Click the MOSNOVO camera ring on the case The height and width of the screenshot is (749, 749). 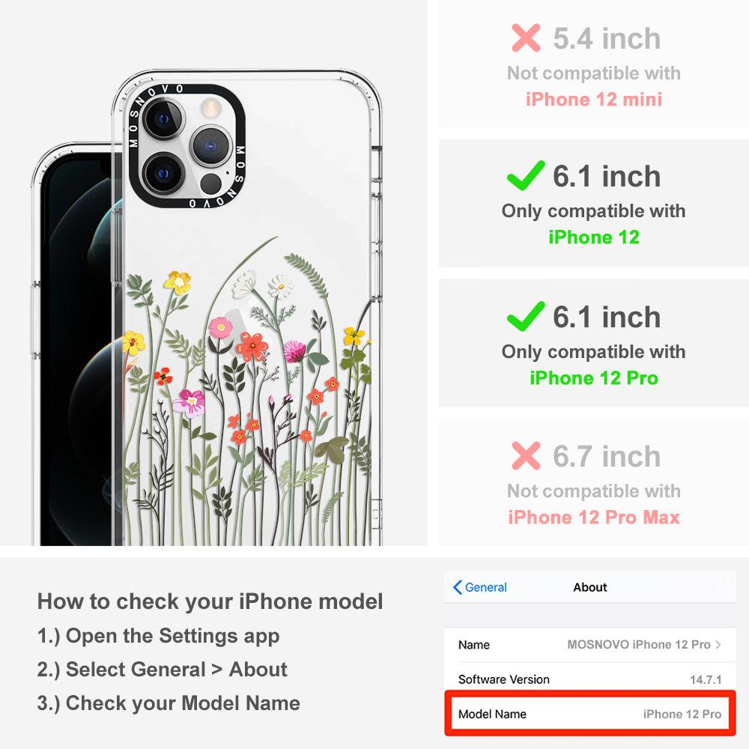pos(187,146)
